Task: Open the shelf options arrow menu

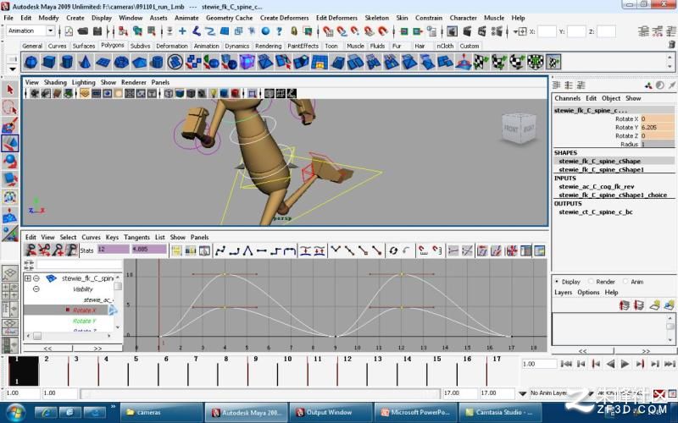Action: tap(12, 69)
